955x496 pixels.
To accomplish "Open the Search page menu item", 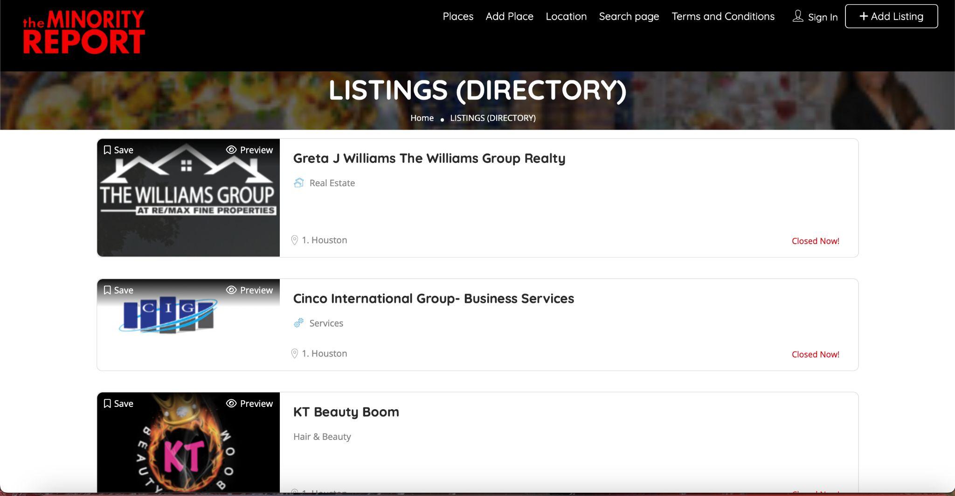I will 629,16.
